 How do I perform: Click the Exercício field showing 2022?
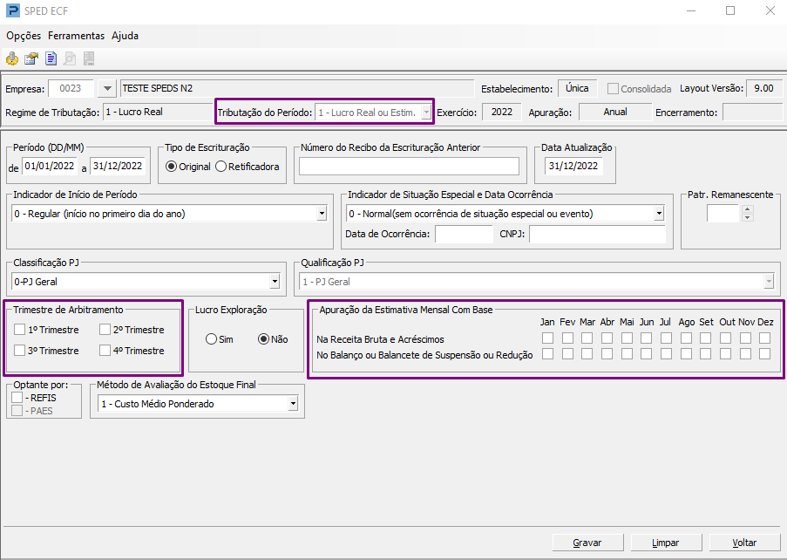coord(502,112)
